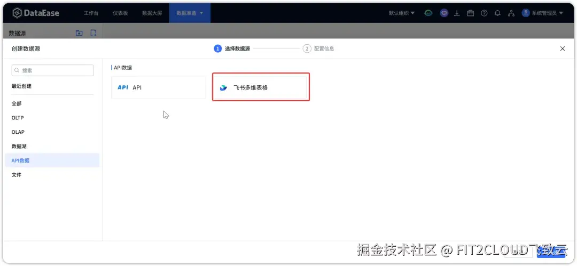Select the API数据 category in sidebar
This screenshot has height=266, width=577.
pos(52,160)
